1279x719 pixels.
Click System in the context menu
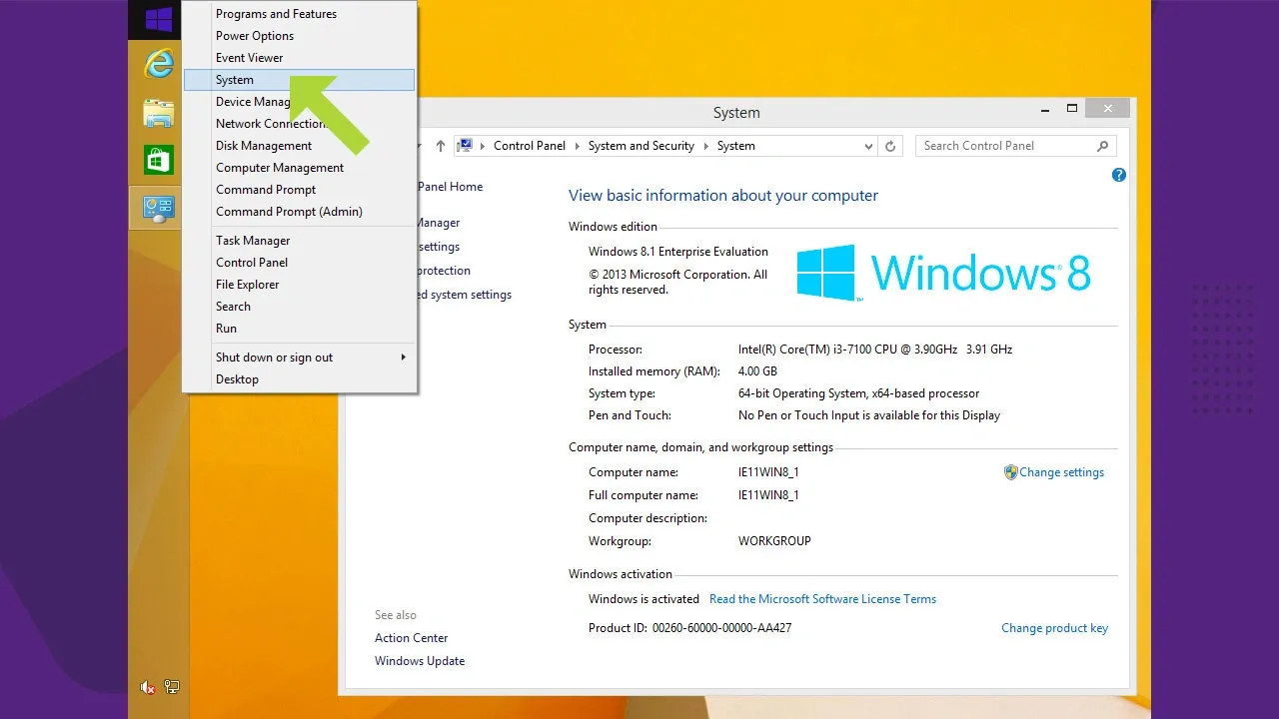coord(300,80)
